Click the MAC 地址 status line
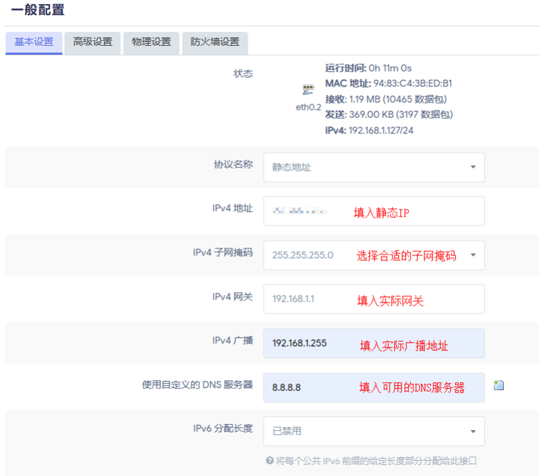539x476 pixels. point(388,83)
